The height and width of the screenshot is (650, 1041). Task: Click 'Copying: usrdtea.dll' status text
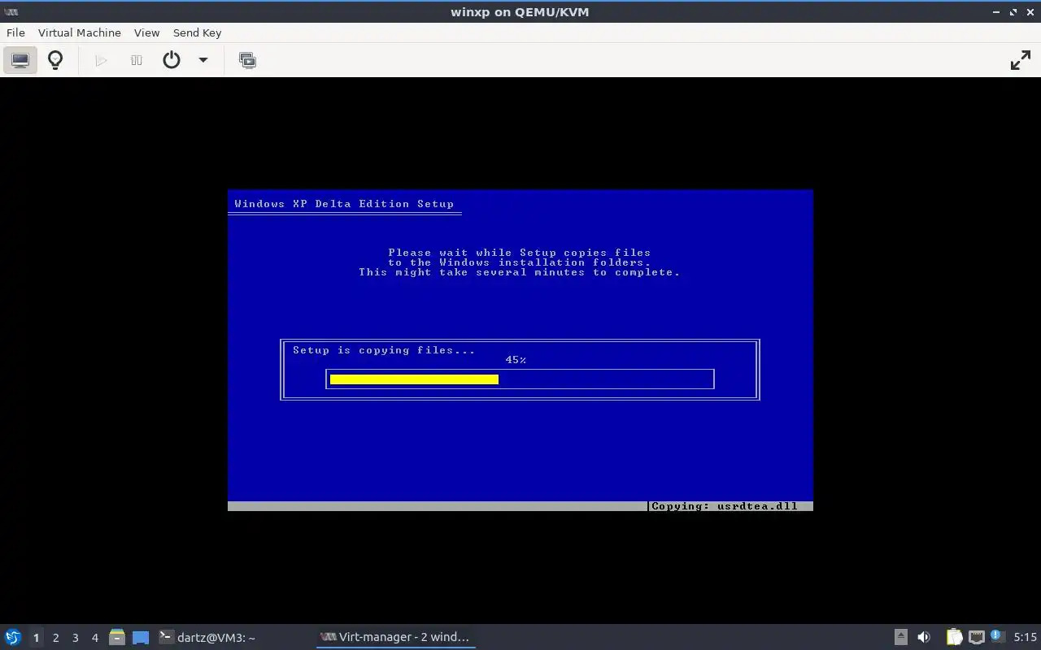pyautogui.click(x=725, y=506)
